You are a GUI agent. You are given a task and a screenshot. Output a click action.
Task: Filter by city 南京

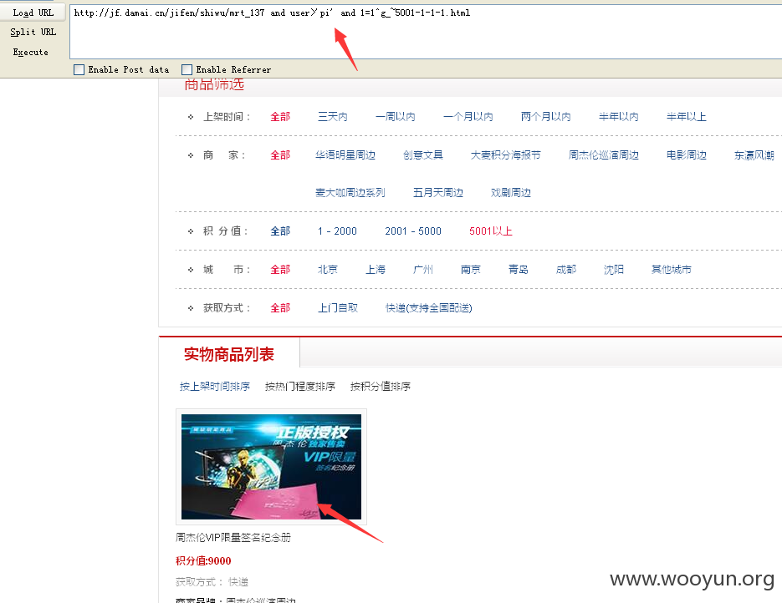coord(471,270)
